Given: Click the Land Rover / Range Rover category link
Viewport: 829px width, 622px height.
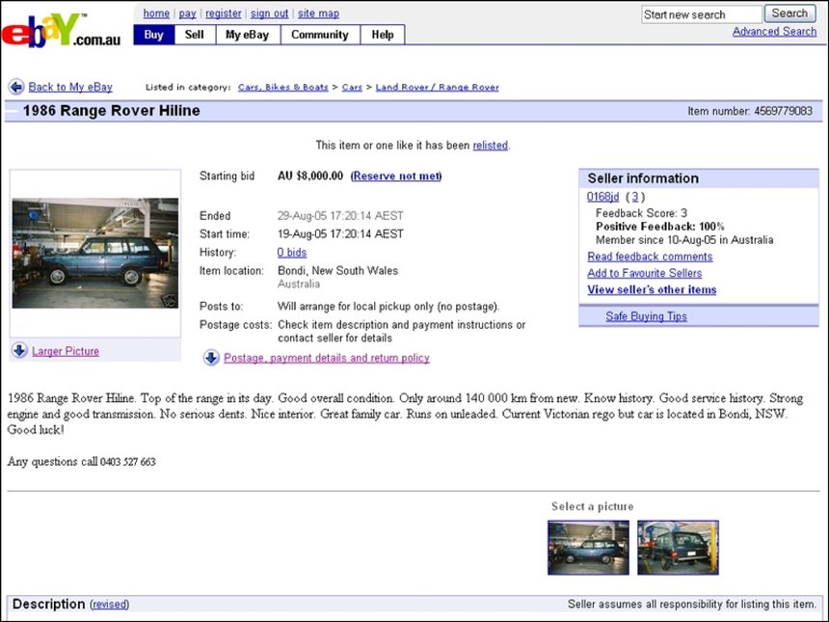Looking at the screenshot, I should point(437,88).
